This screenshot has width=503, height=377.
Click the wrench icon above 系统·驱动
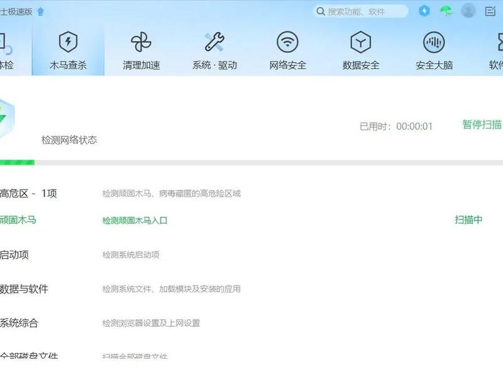click(214, 41)
